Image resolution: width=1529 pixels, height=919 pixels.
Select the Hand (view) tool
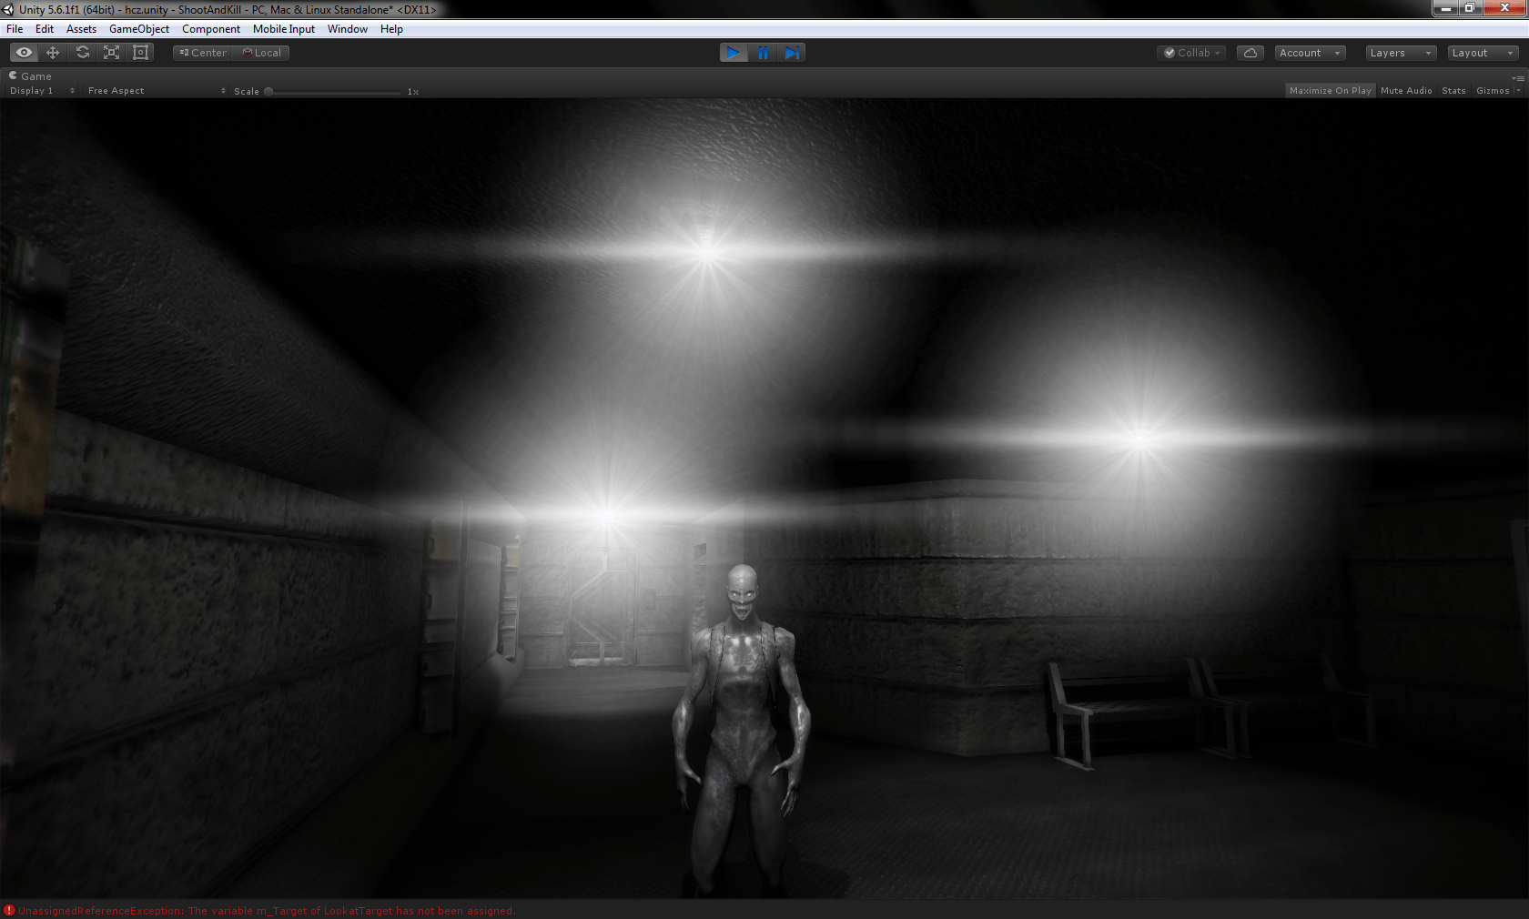pyautogui.click(x=24, y=53)
